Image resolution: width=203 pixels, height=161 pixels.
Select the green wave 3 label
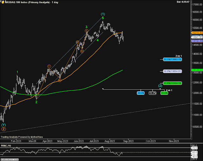click(x=86, y=27)
